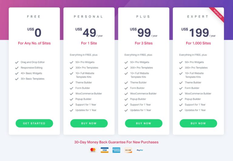Click the Popular ribbon on the Expert plan
Image resolution: width=233 pixels, height=161 pixels.
[217, 15]
